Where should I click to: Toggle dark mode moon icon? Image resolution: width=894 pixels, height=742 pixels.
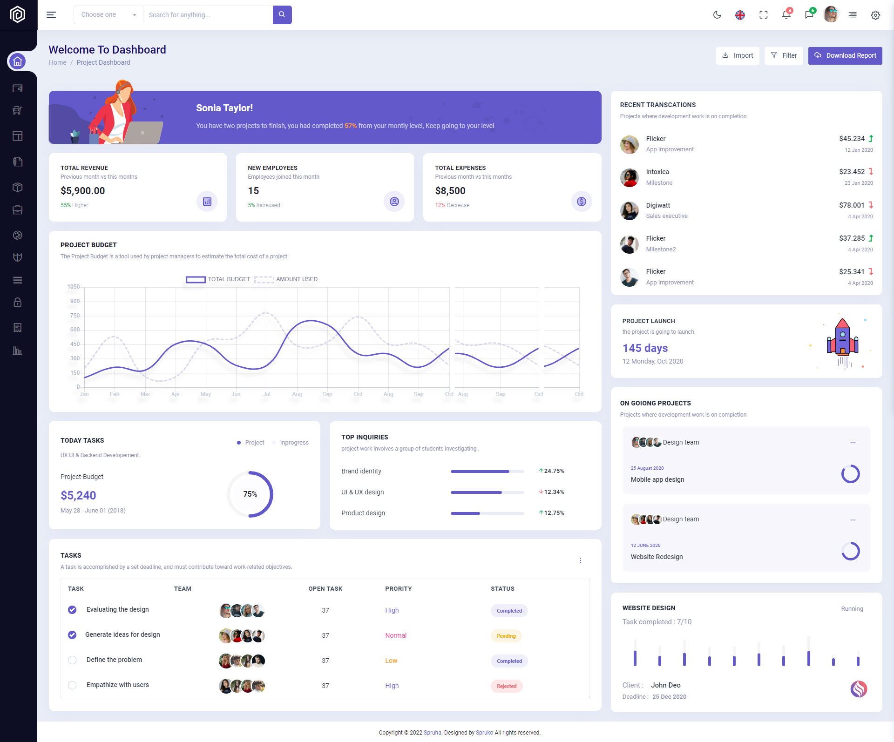[x=717, y=15]
